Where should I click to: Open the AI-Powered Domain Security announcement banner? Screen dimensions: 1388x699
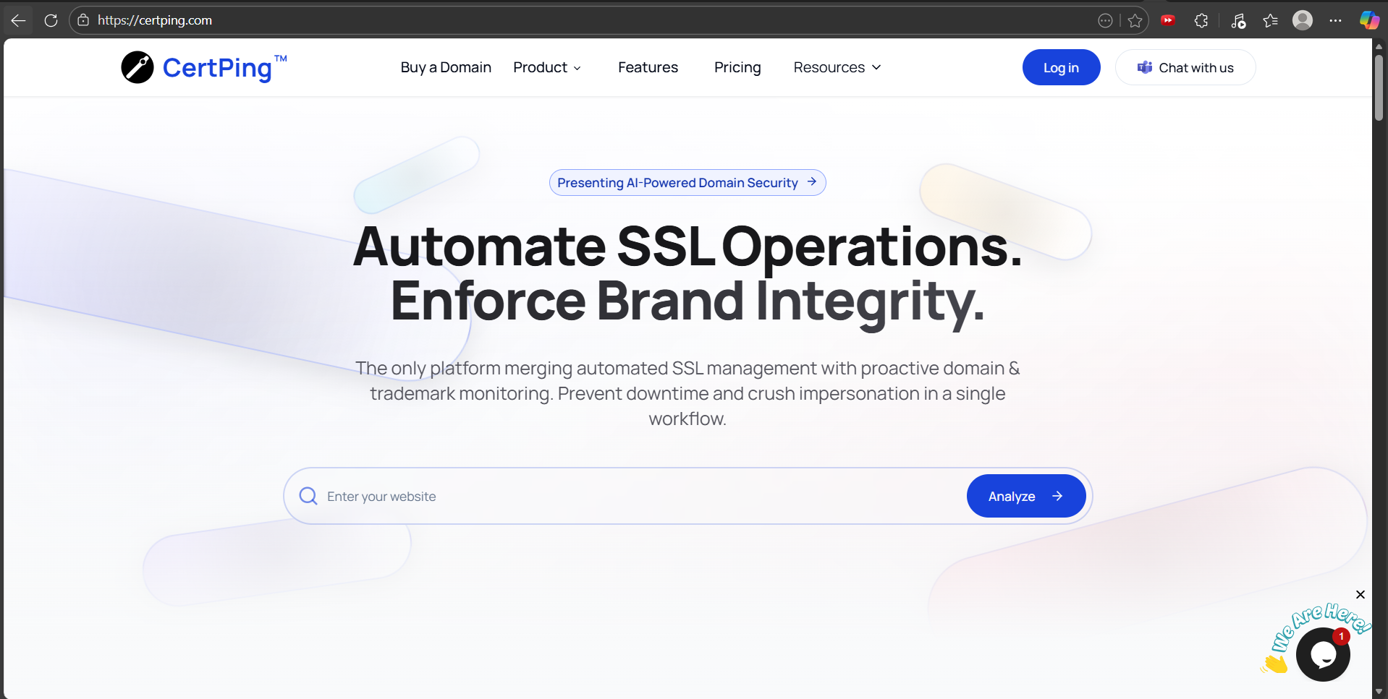687,182
